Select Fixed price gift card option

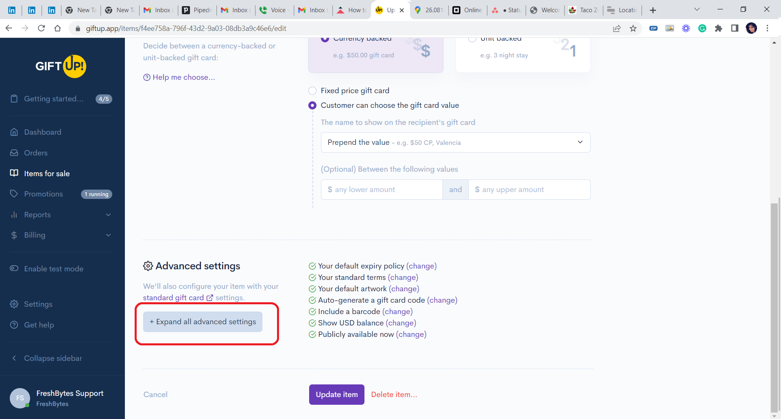pyautogui.click(x=312, y=91)
